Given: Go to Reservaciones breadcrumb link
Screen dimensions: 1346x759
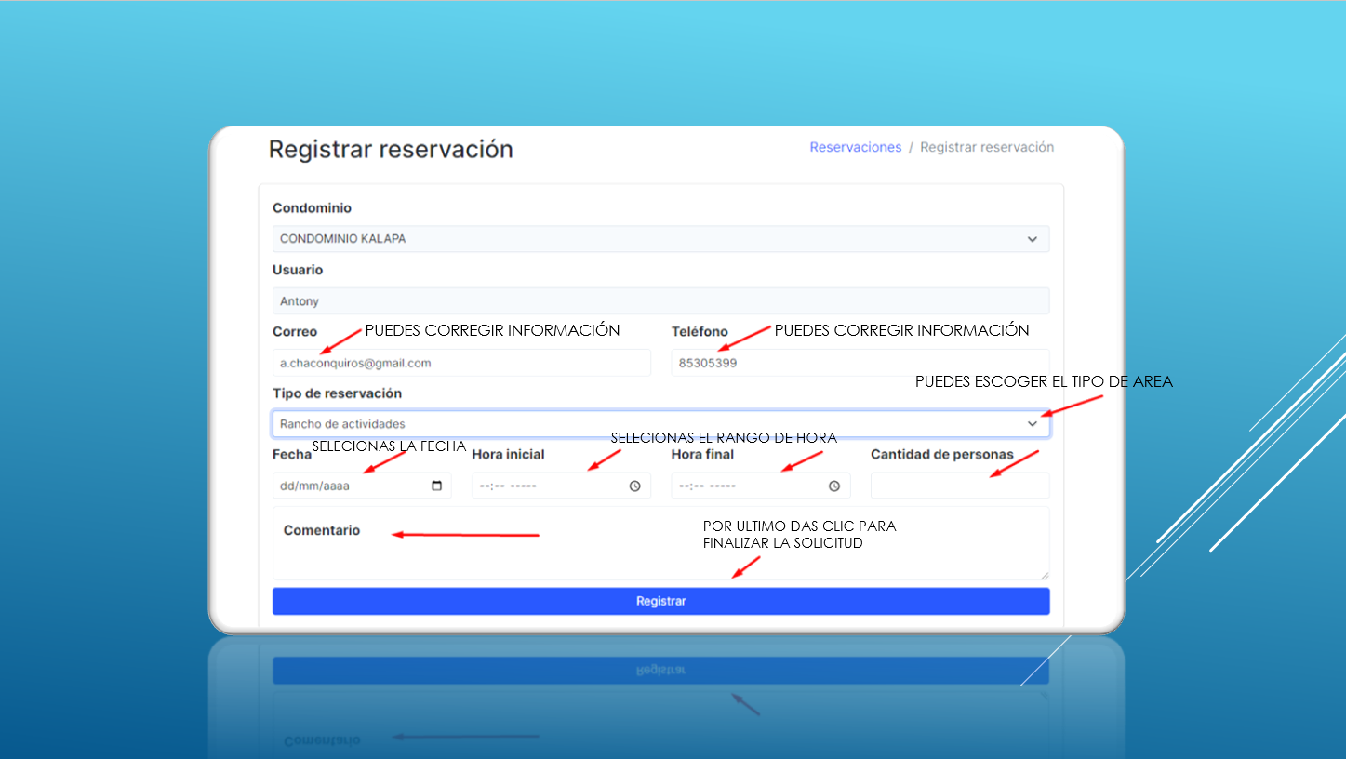Looking at the screenshot, I should [855, 147].
